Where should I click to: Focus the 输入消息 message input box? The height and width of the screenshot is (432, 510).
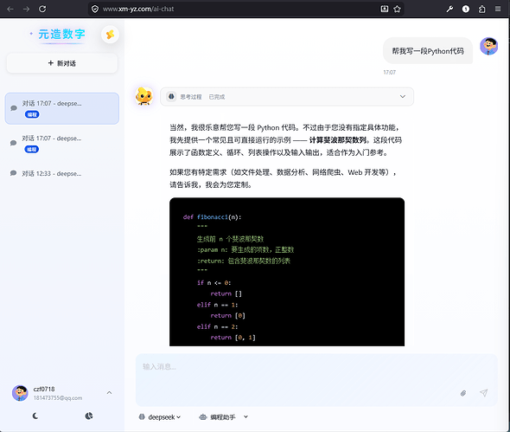pos(316,380)
